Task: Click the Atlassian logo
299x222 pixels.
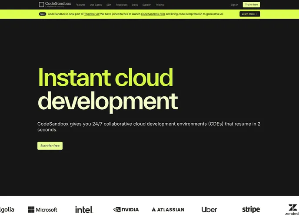Action: tap(168, 209)
